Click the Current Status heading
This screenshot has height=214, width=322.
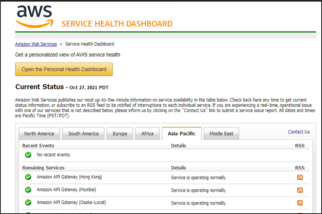(40, 87)
